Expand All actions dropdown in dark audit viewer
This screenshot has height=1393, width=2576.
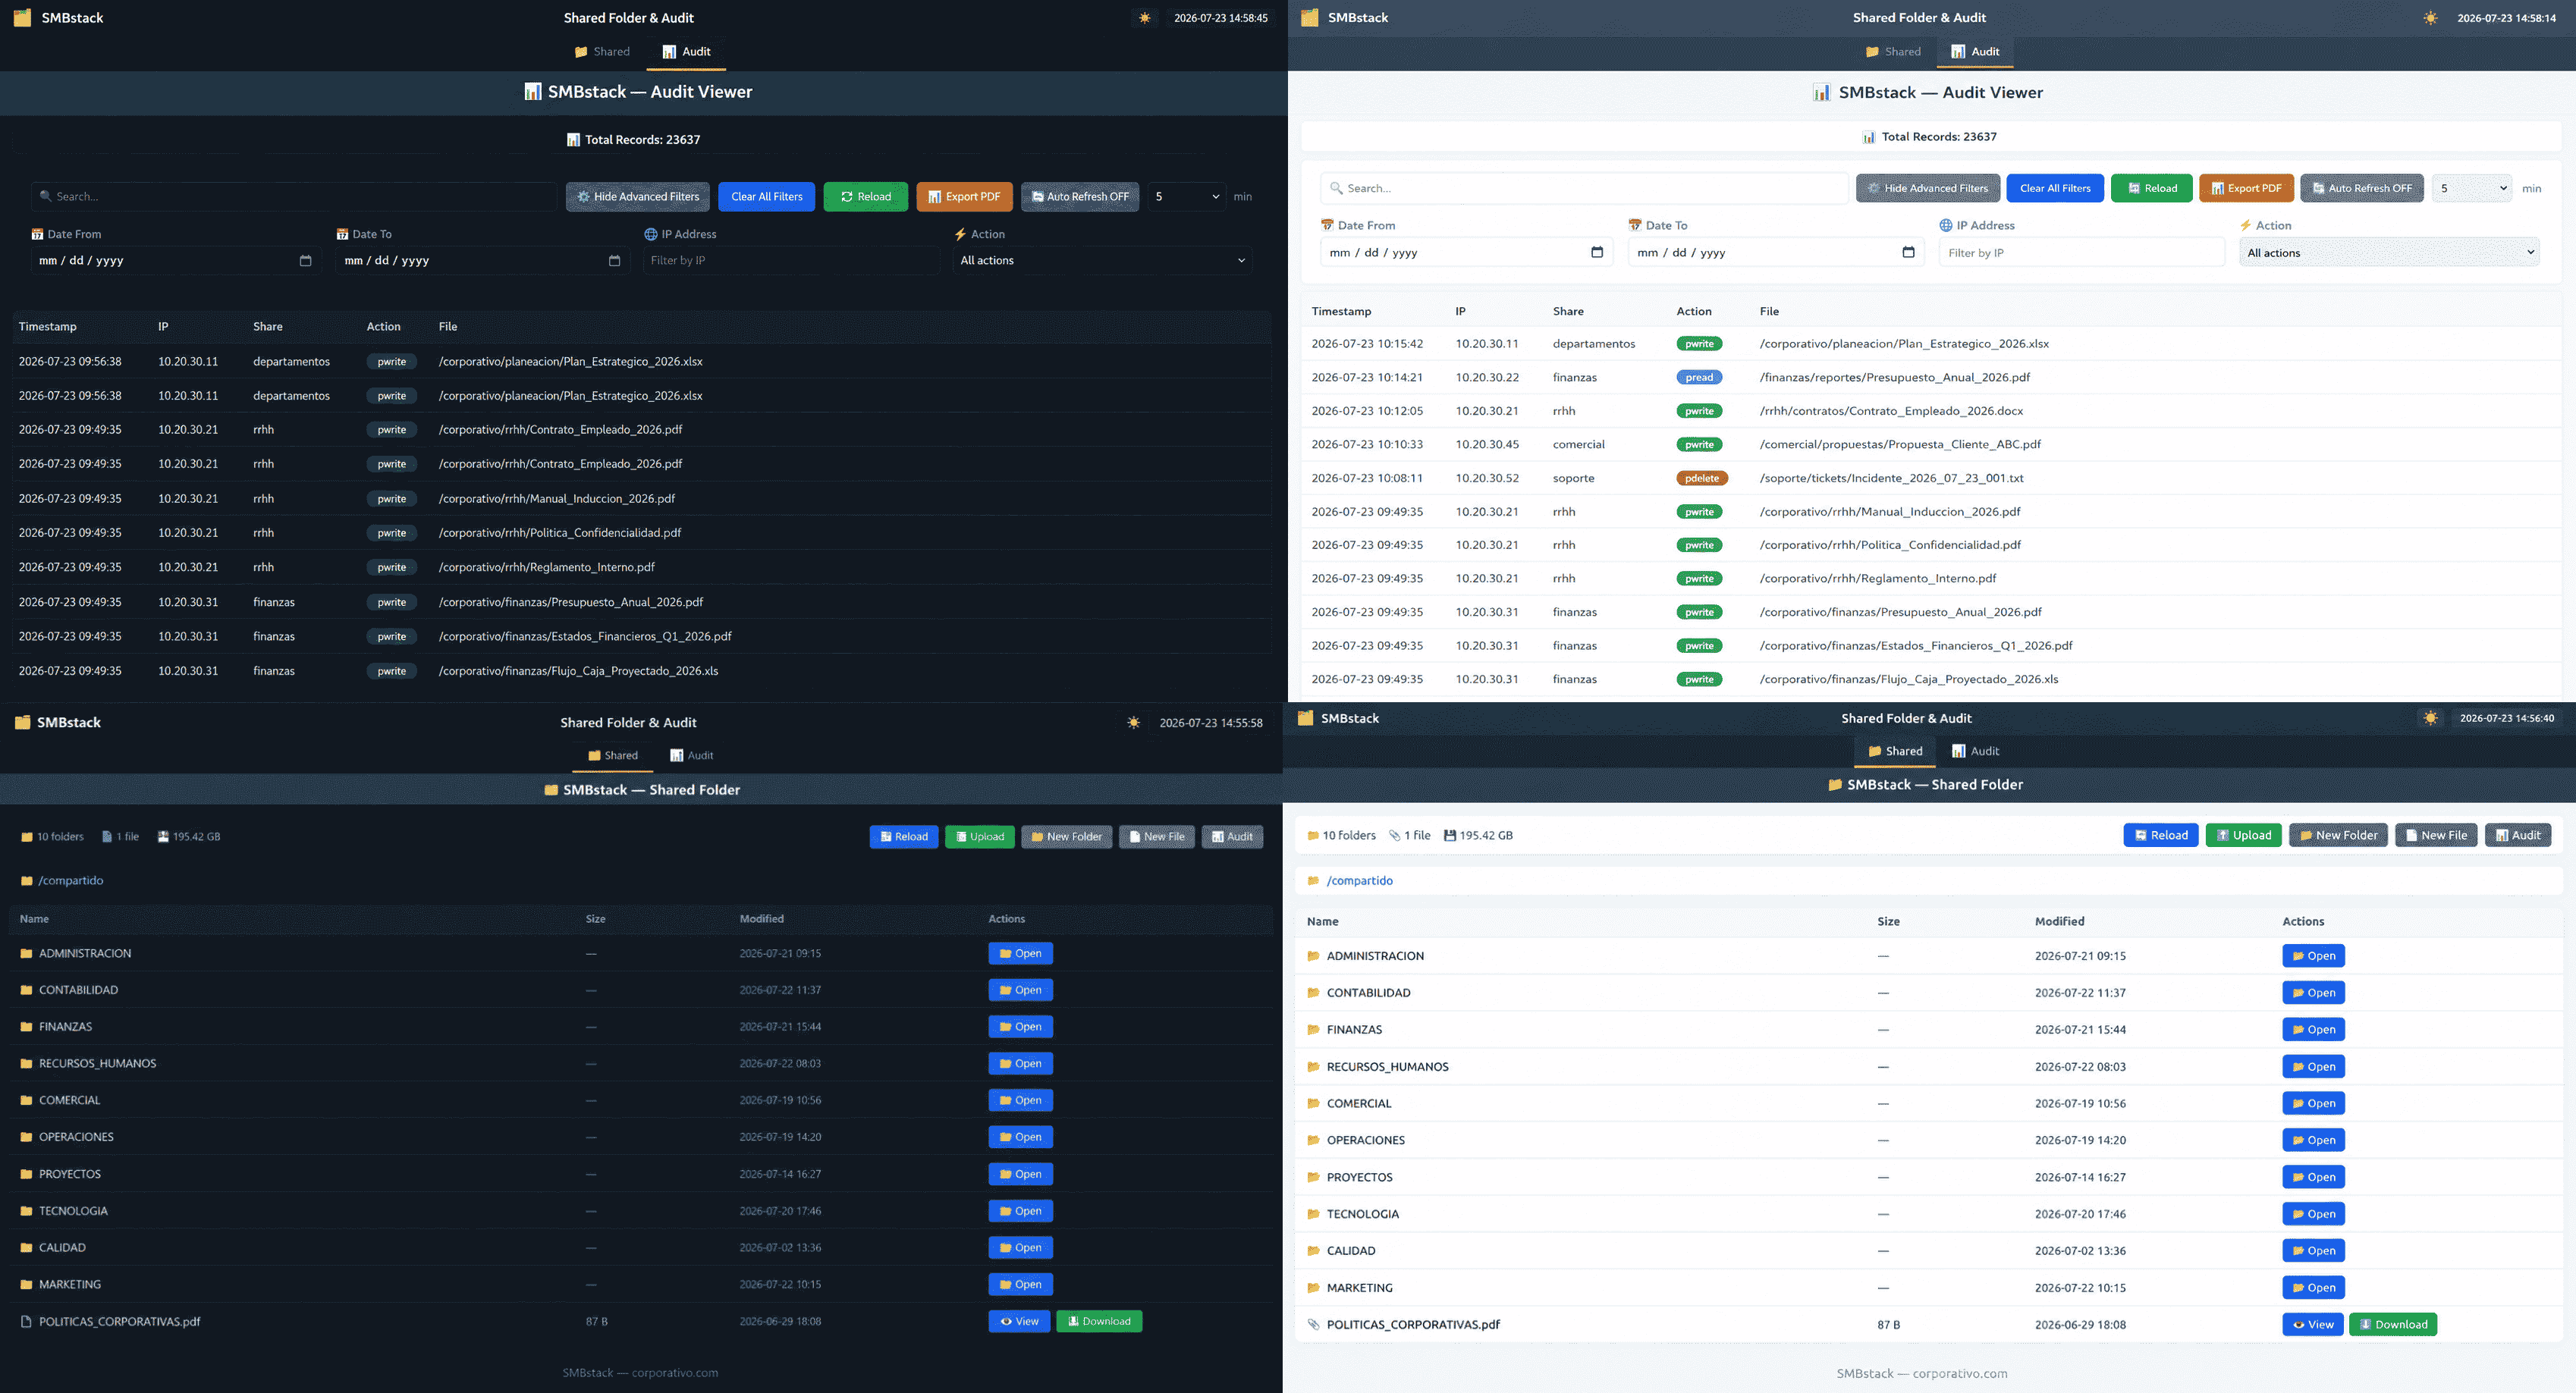point(1103,261)
